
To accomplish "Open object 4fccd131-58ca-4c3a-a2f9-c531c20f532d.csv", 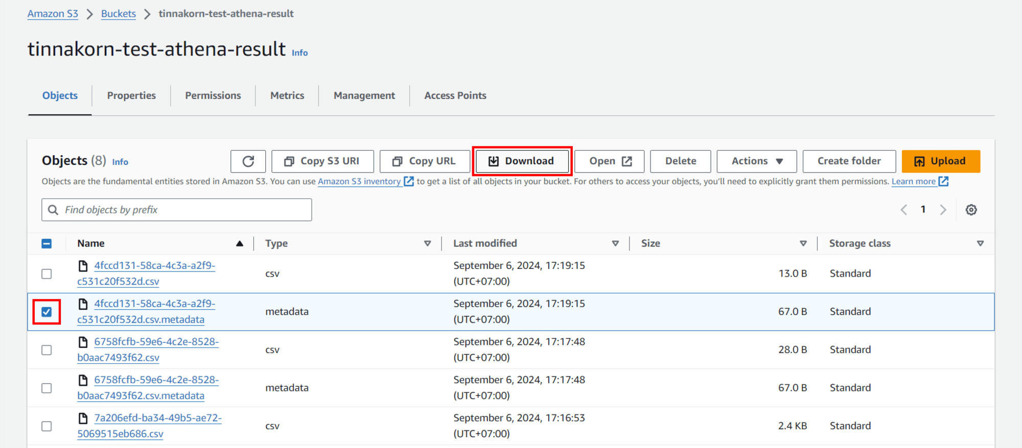I will pos(146,273).
